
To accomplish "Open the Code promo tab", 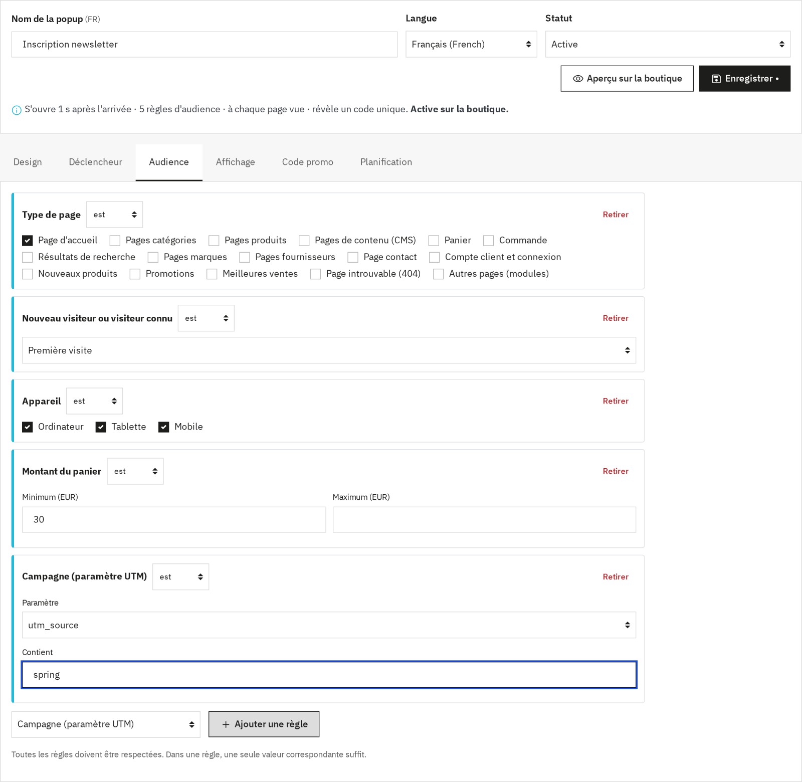I will pyautogui.click(x=308, y=162).
